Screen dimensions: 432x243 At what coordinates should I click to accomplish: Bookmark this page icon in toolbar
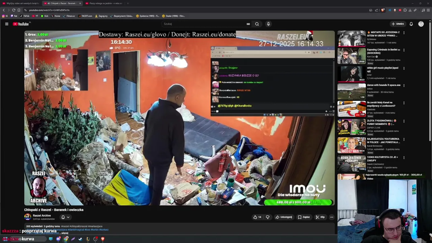tap(19, 10)
